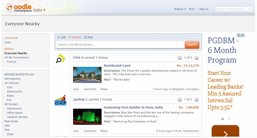Select second ad carousel dot
257x138 pixels.
pyautogui.click(x=229, y=119)
